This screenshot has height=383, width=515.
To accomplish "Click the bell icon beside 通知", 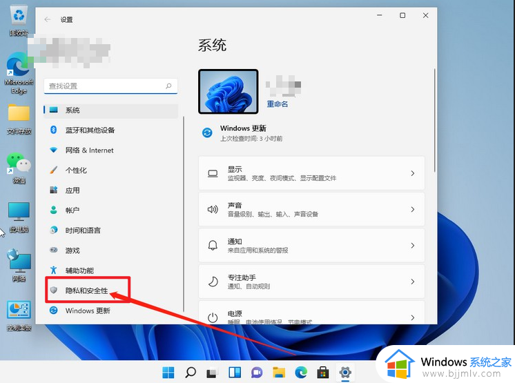I will pyautogui.click(x=213, y=246).
